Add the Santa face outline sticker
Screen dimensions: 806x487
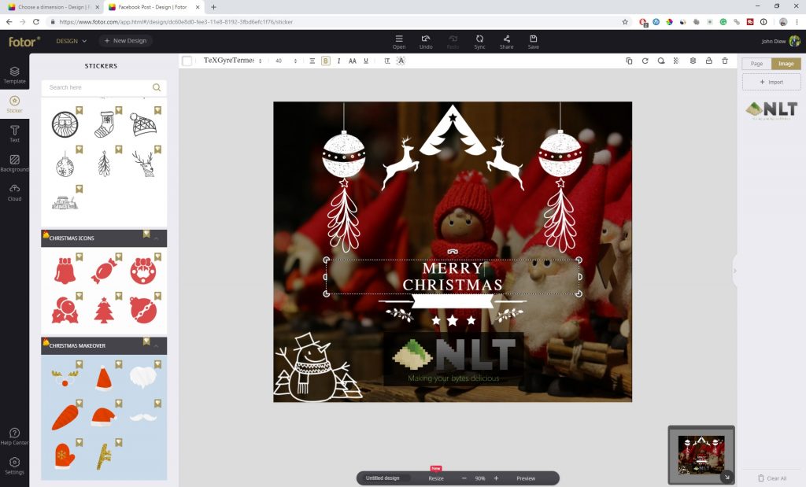click(65, 124)
